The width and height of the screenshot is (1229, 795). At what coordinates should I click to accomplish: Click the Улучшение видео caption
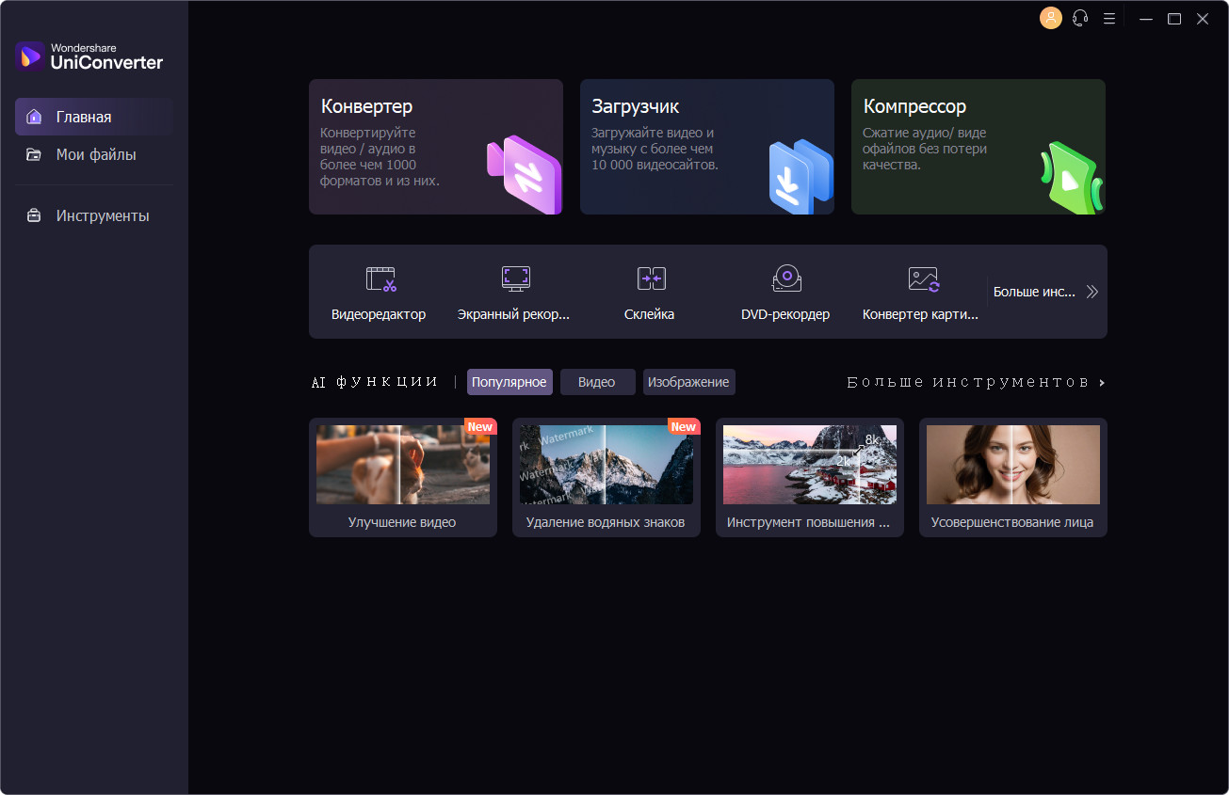402,522
